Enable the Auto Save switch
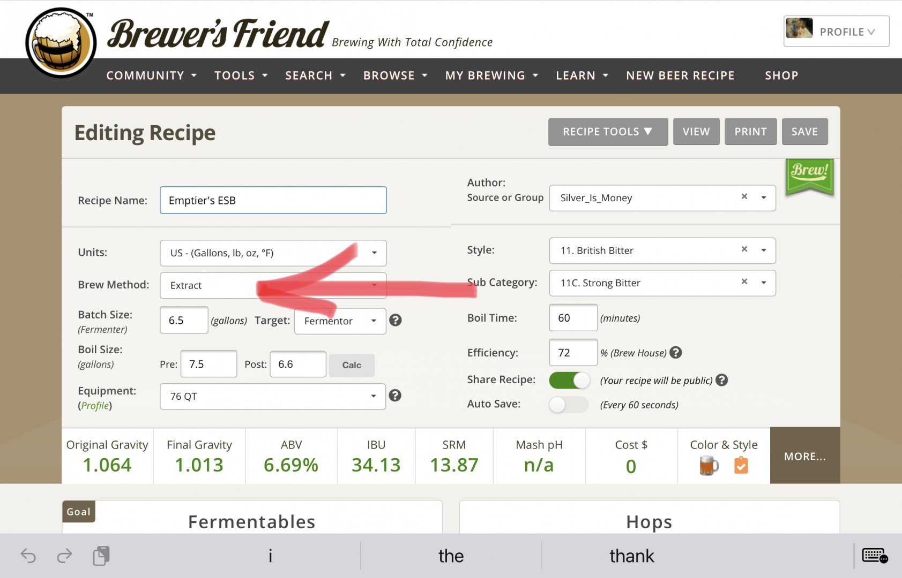The height and width of the screenshot is (578, 902). pyautogui.click(x=569, y=405)
